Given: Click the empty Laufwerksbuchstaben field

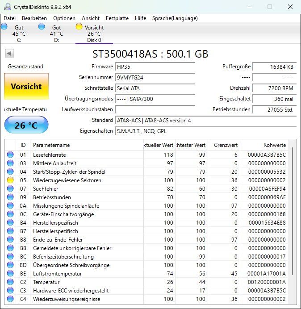Looking at the screenshot, I should (155, 109).
